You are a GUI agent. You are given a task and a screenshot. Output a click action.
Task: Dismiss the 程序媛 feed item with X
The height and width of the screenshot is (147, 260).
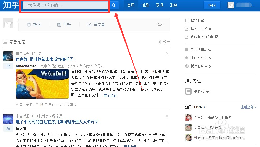(x=167, y=53)
